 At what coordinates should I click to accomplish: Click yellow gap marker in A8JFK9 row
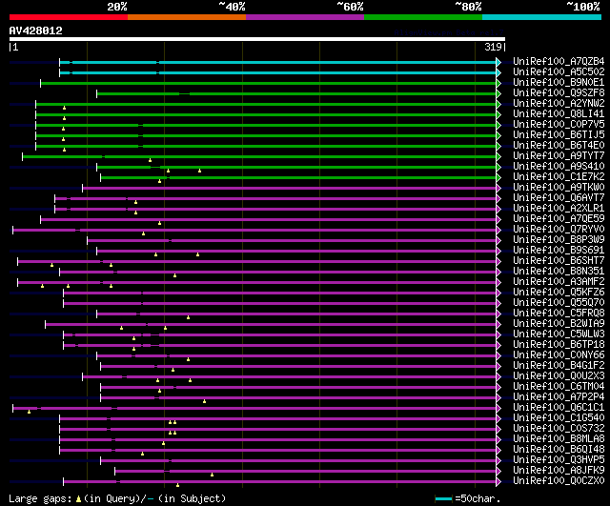[212, 475]
